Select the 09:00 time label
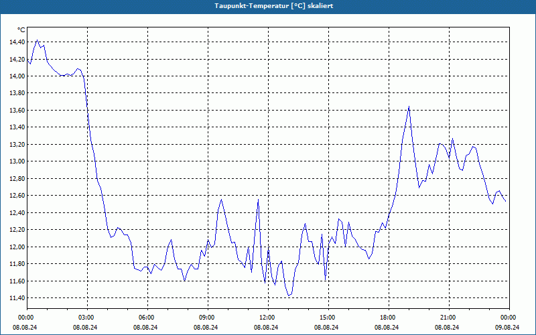Screen dimensions: 536x335 coord(206,318)
